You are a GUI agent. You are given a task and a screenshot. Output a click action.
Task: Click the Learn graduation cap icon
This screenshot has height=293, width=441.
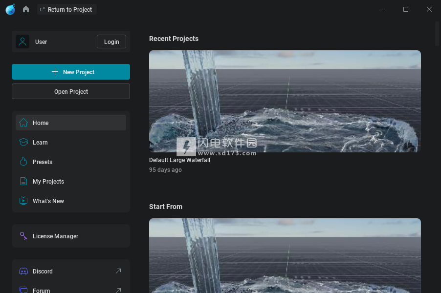click(x=23, y=142)
